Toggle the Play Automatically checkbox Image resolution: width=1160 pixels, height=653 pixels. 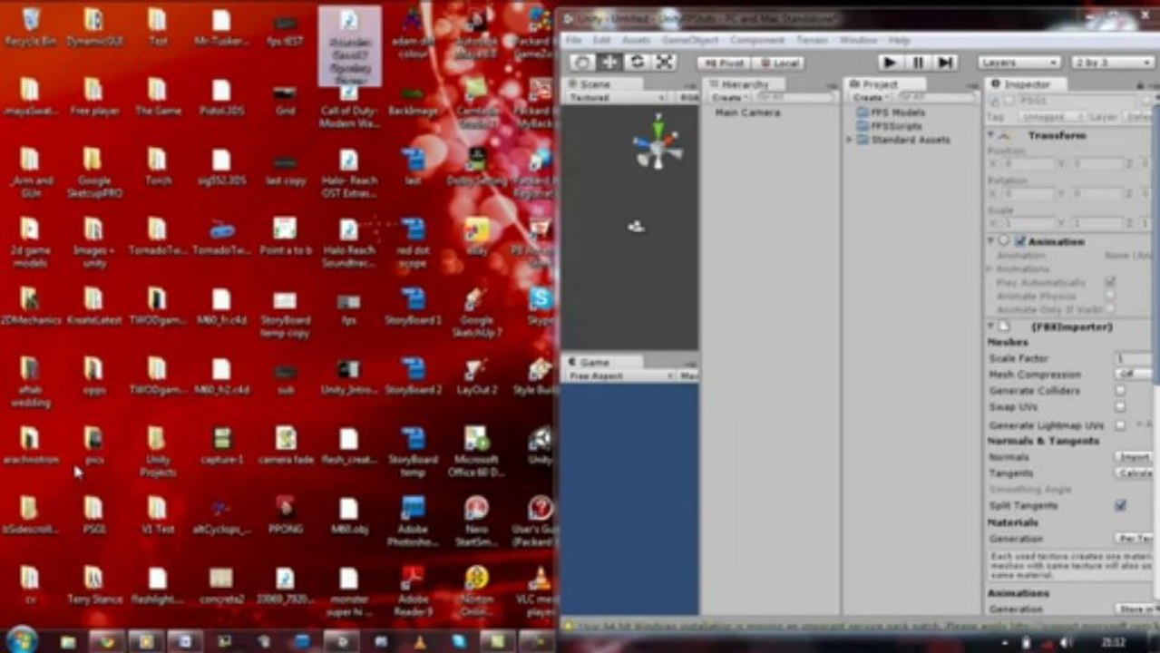coord(1110,282)
